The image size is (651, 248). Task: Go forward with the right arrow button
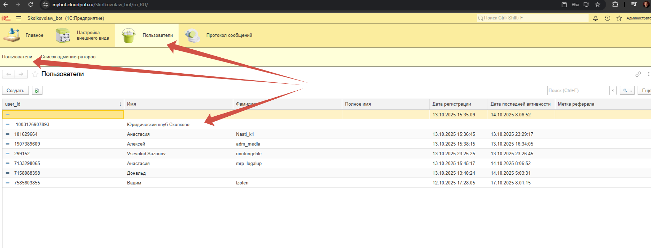pos(21,74)
